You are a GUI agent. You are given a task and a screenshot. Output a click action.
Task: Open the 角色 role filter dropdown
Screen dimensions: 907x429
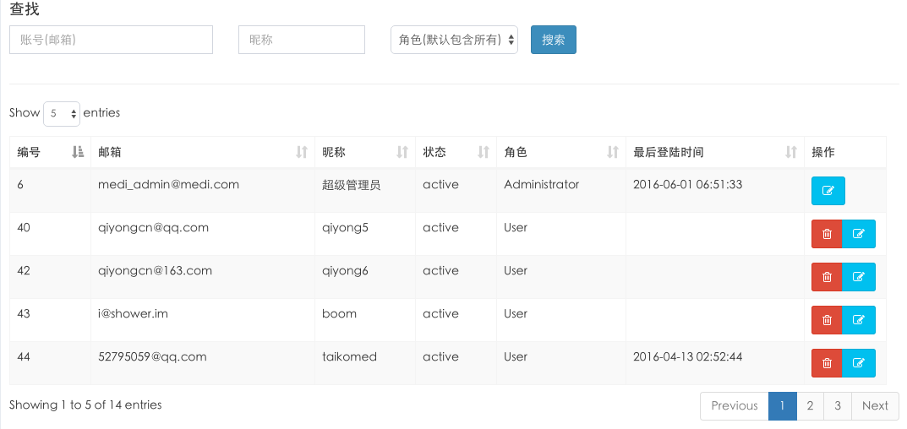click(x=454, y=40)
